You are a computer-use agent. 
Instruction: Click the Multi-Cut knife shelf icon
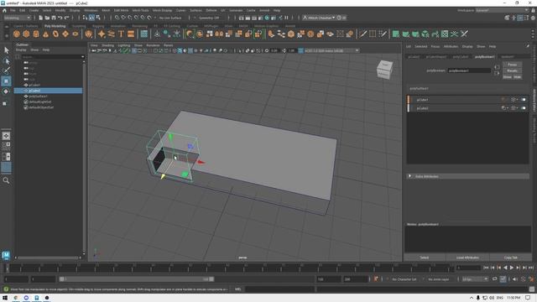click(362, 34)
